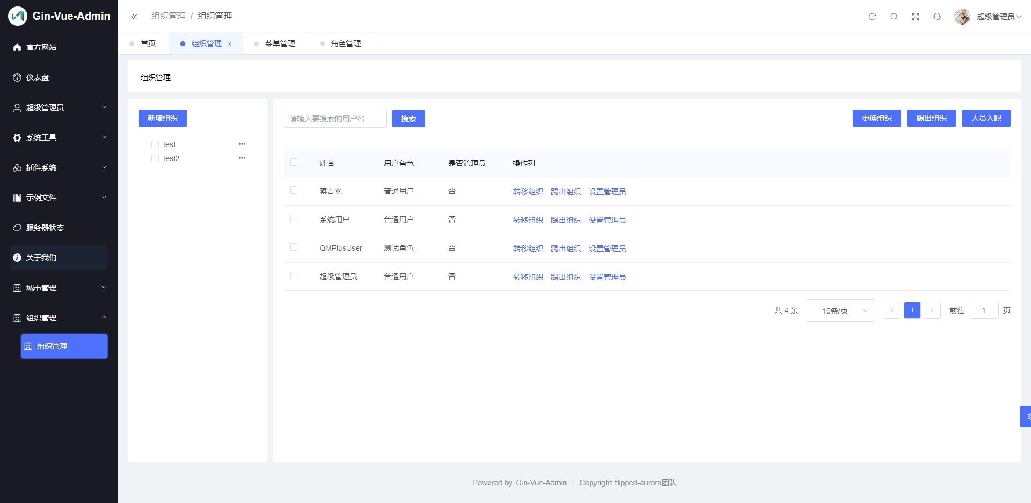
Task: Open 服务器状态 sidebar item
Action: (x=59, y=228)
